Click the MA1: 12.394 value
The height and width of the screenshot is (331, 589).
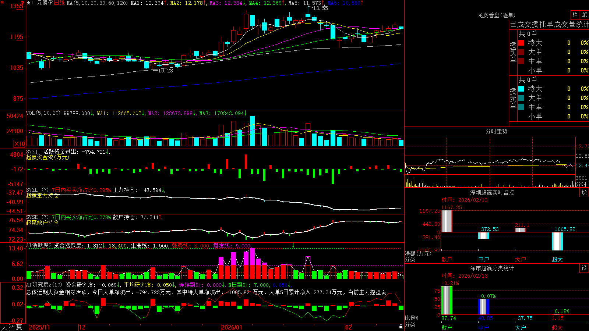147,3
